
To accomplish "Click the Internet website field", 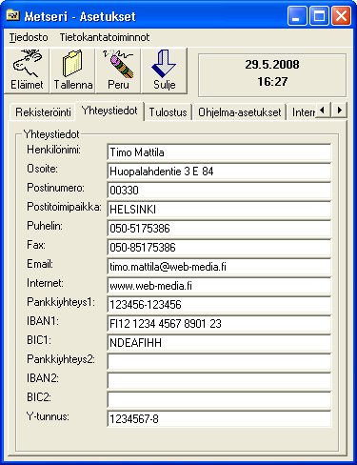I will click(x=219, y=286).
